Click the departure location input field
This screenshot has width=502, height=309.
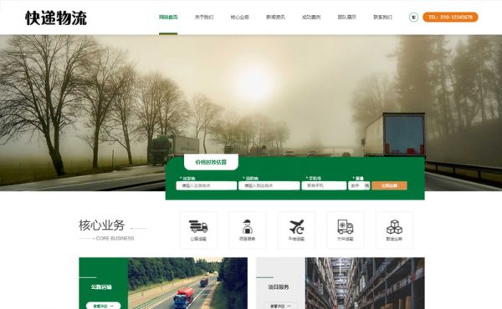206,185
